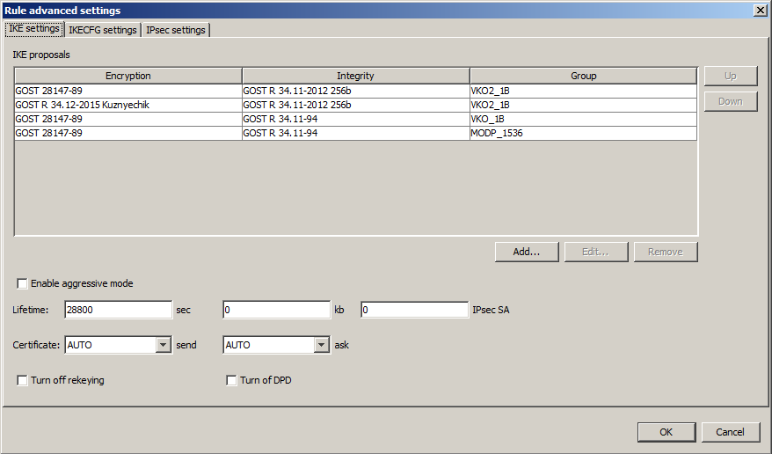Select the VKO_1B group cell
This screenshot has height=454, width=772.
click(584, 119)
